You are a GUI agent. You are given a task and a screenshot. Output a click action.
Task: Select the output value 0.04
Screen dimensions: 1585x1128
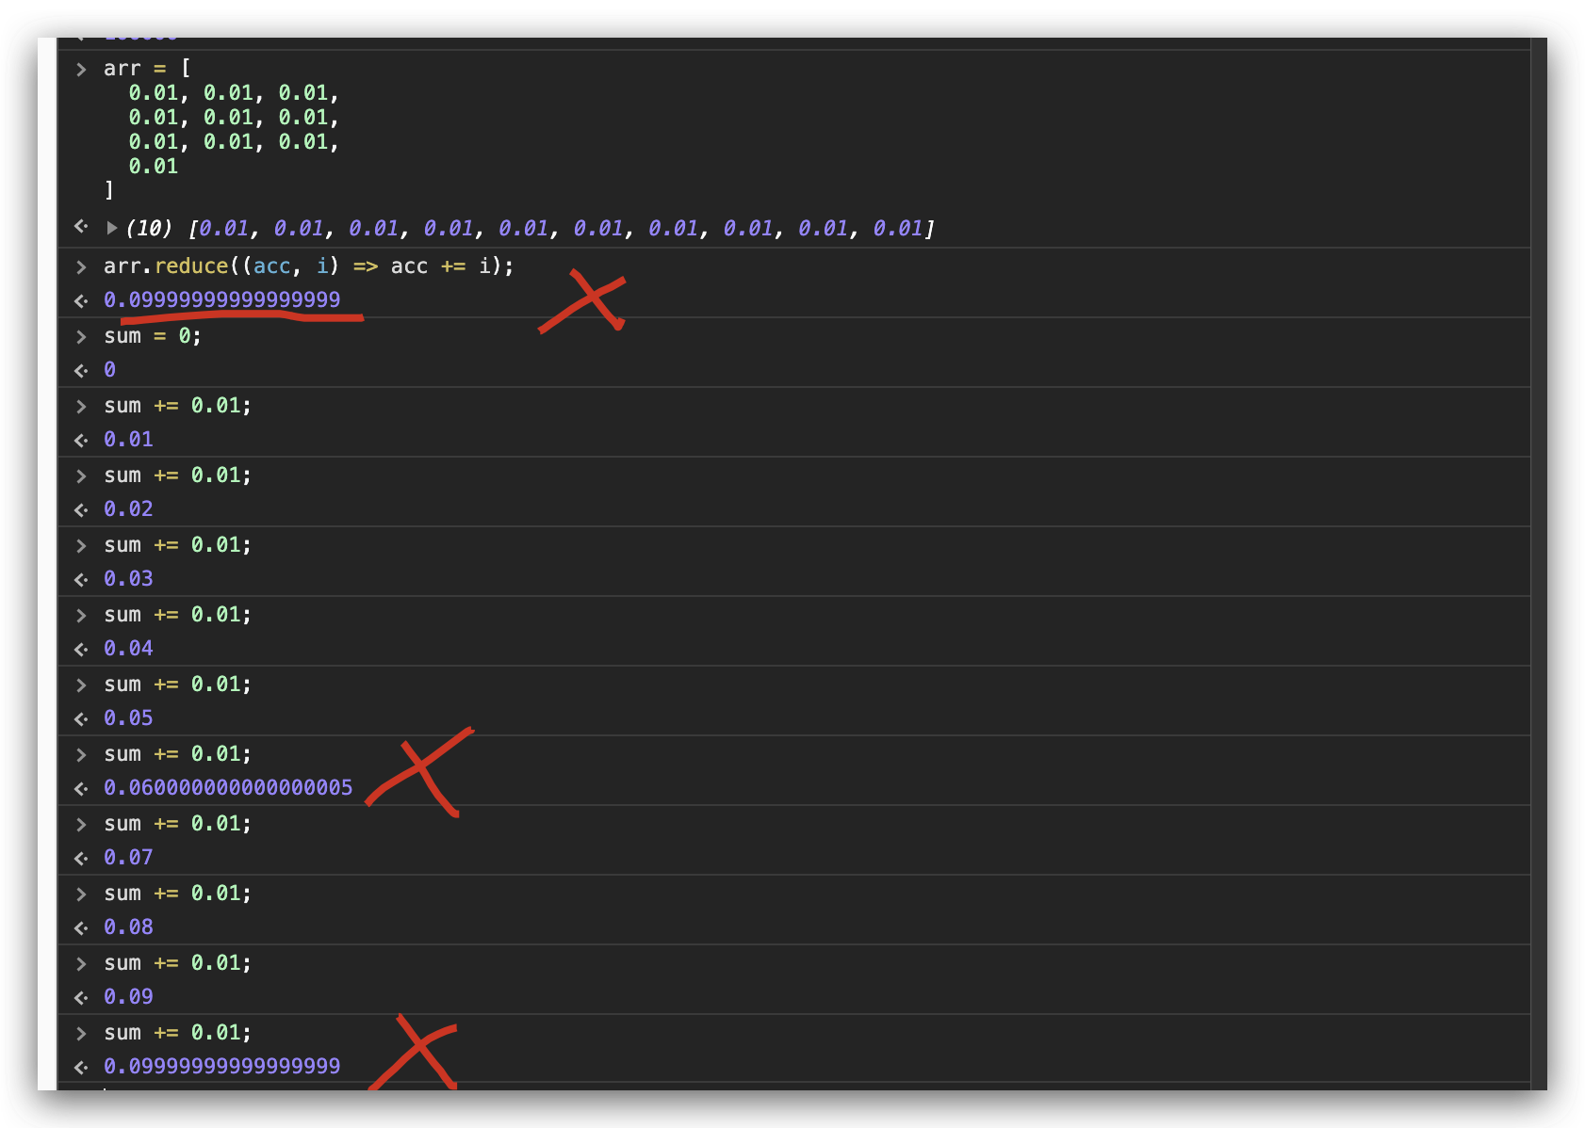128,649
